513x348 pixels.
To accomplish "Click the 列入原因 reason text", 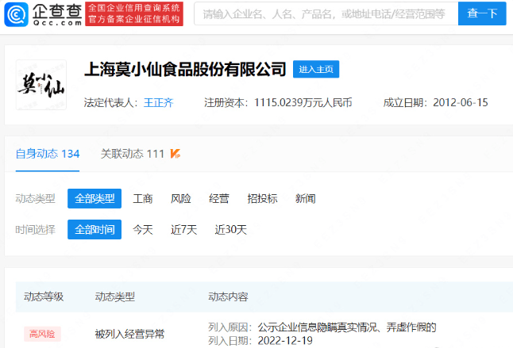I will coord(347,327).
